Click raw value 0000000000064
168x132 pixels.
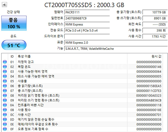[149, 72]
